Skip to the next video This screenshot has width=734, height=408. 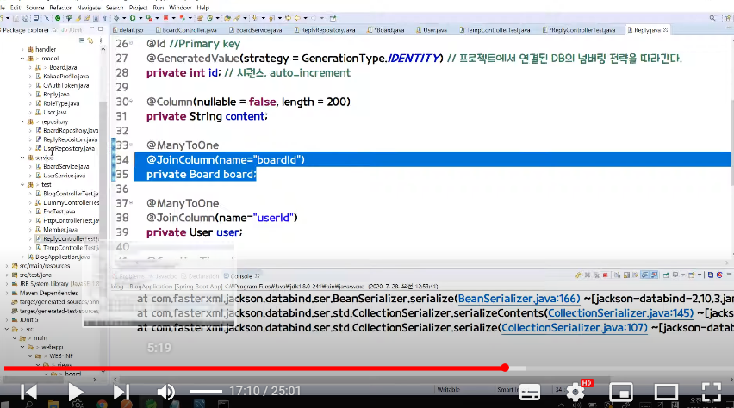[121, 392]
